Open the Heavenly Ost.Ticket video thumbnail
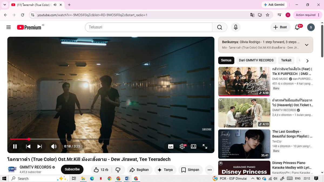 [x=244, y=113]
